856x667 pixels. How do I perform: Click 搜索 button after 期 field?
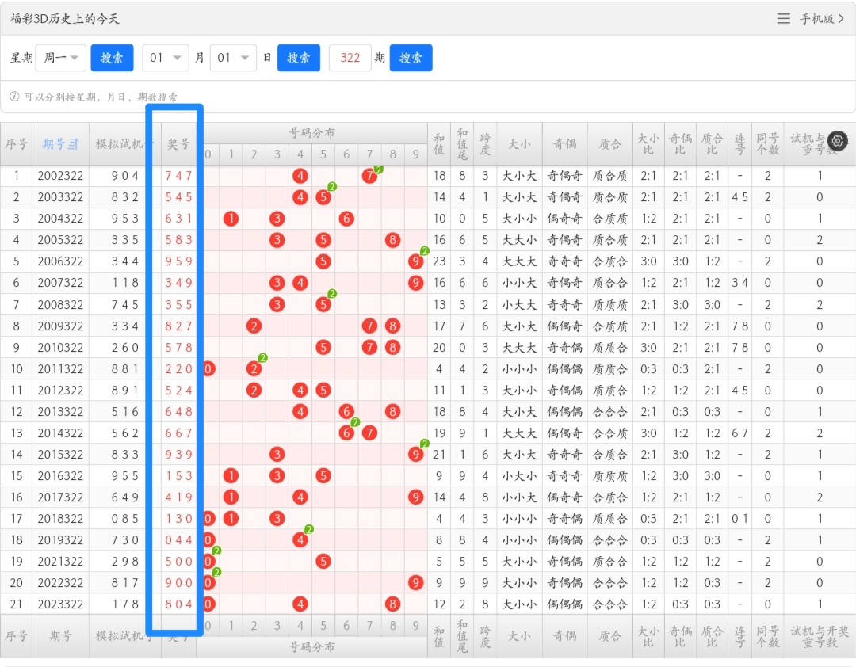click(x=411, y=58)
